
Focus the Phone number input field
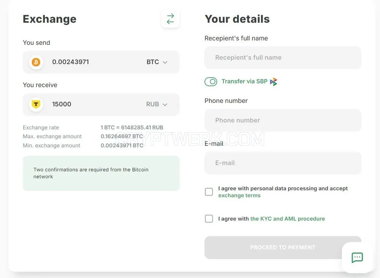click(x=283, y=120)
